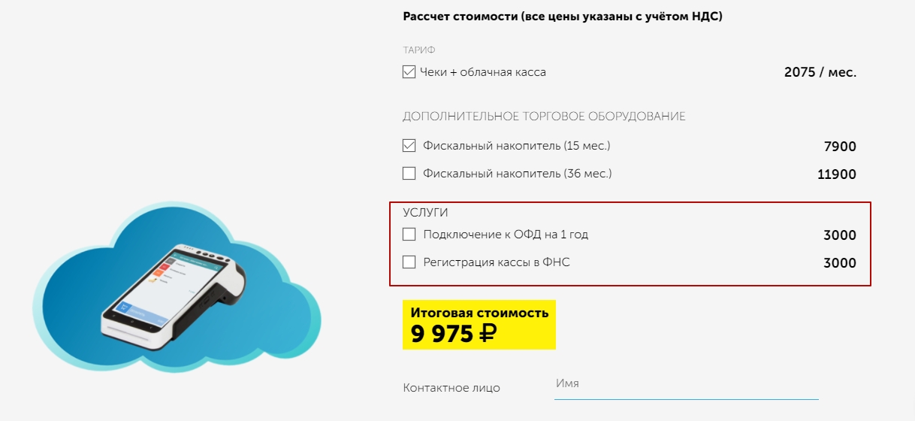Click the 2075 / мес. tariff price

pos(820,73)
